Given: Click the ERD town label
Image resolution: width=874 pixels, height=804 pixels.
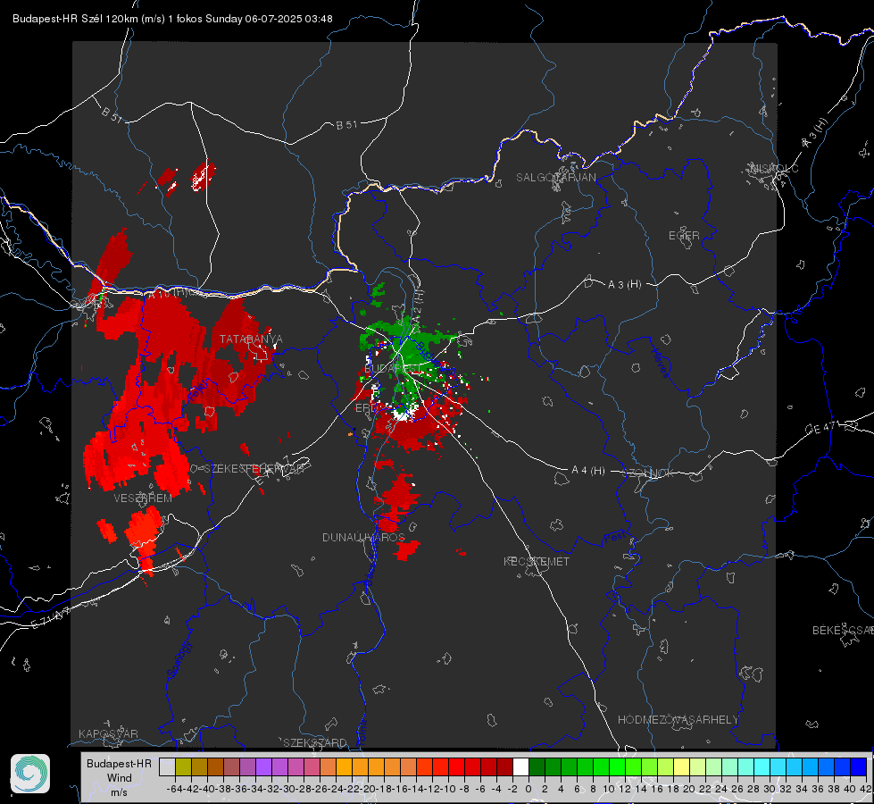Looking at the screenshot, I should [366, 408].
